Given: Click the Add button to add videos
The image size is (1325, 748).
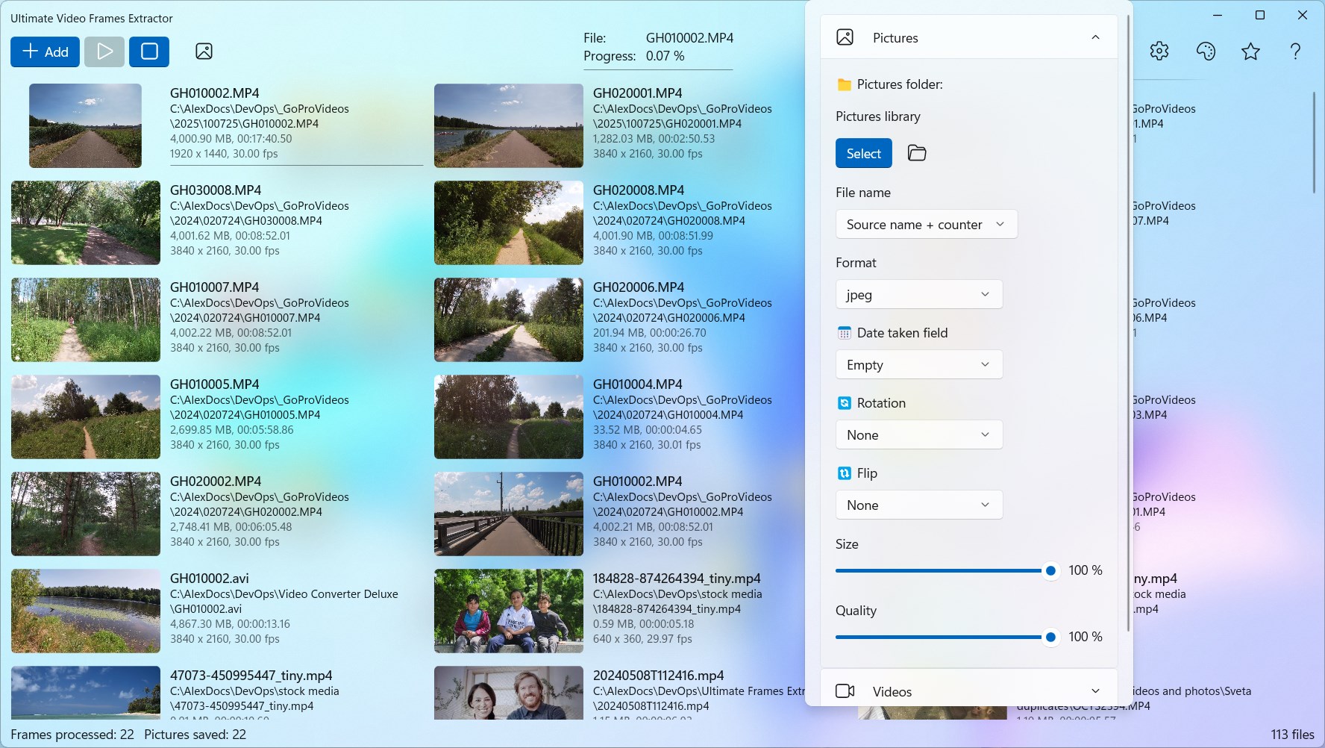Looking at the screenshot, I should click(x=45, y=52).
